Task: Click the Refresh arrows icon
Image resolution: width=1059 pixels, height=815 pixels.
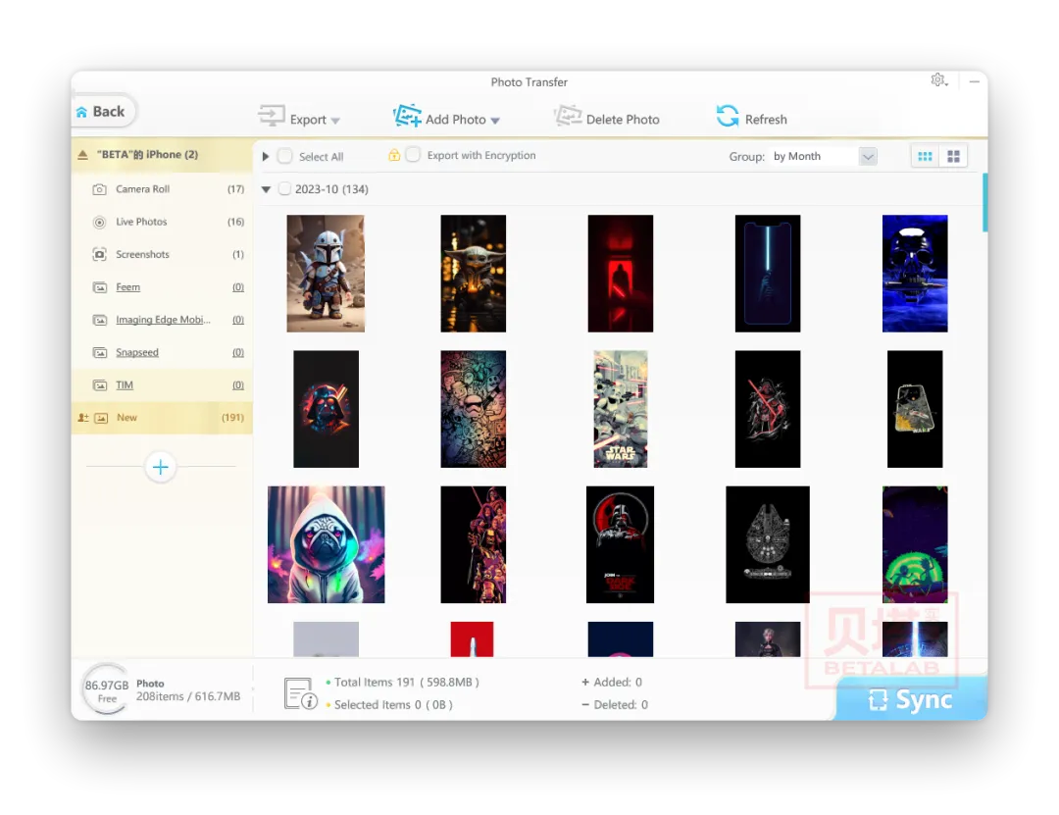Action: tap(728, 117)
